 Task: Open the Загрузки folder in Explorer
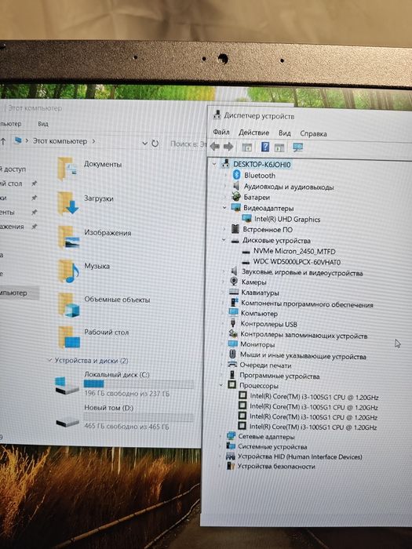[x=98, y=198]
